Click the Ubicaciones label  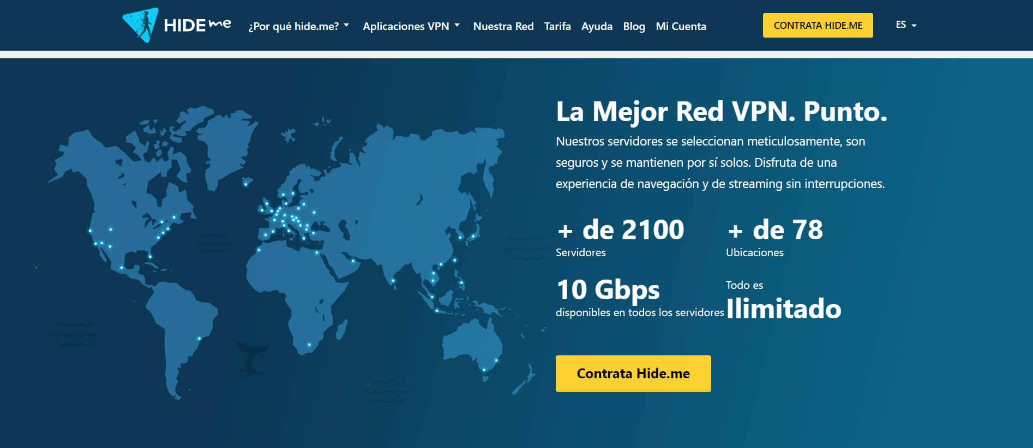coord(754,252)
